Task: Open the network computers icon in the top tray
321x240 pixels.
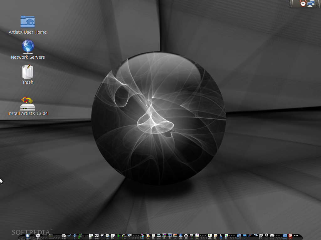Action: point(310,4)
